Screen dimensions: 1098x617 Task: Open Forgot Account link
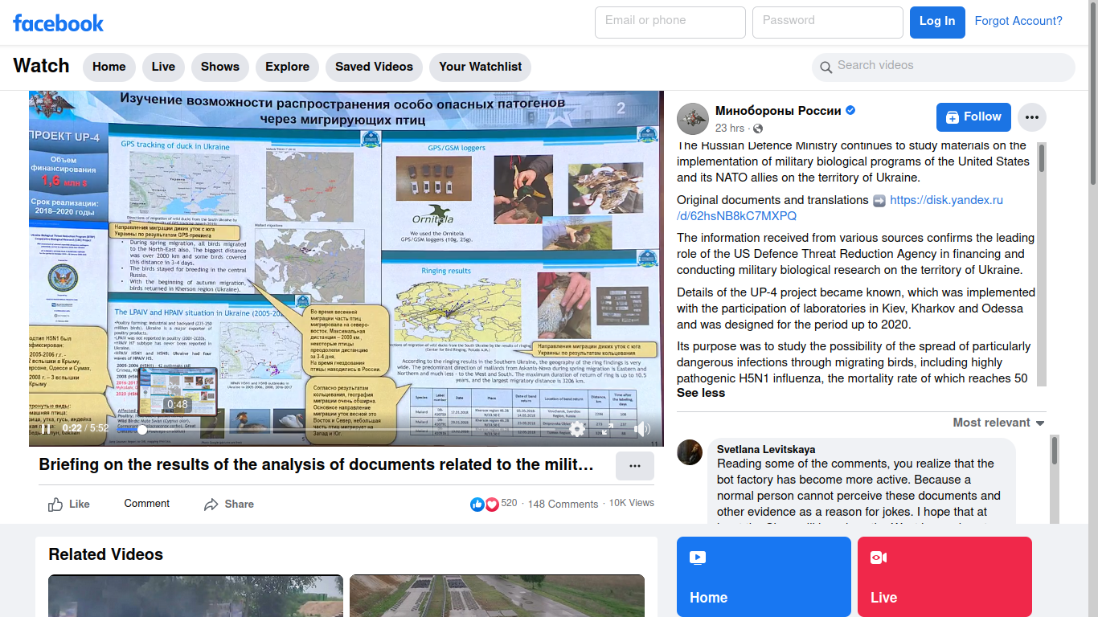[x=1018, y=21]
